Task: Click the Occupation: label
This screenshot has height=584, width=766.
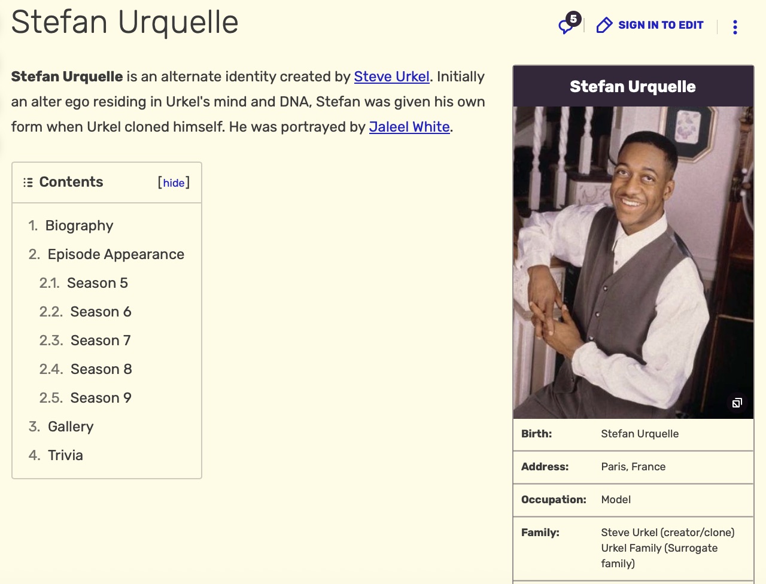Action: (554, 500)
